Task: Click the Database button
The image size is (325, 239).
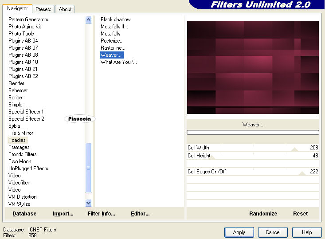Action: 24,214
